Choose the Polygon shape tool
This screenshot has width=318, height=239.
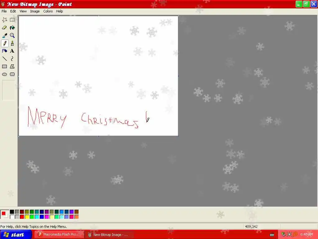coord(12,67)
